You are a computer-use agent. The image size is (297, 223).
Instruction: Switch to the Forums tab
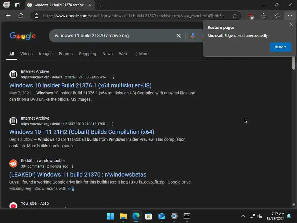tap(66, 54)
